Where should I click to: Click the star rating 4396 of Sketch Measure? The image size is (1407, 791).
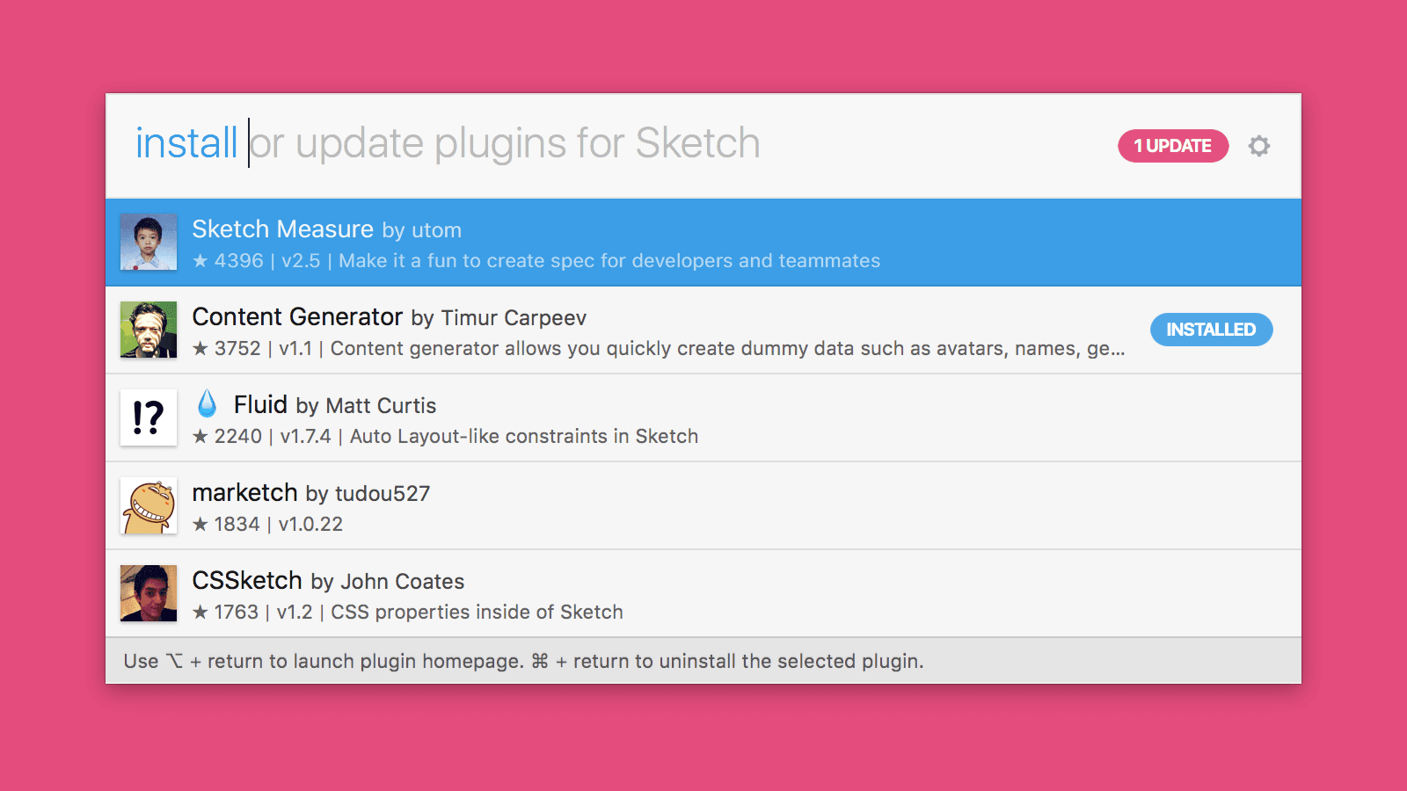[228, 261]
